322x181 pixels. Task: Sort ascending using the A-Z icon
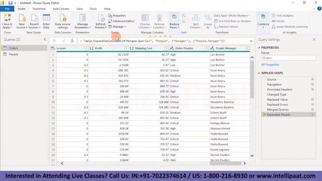tap(184, 16)
